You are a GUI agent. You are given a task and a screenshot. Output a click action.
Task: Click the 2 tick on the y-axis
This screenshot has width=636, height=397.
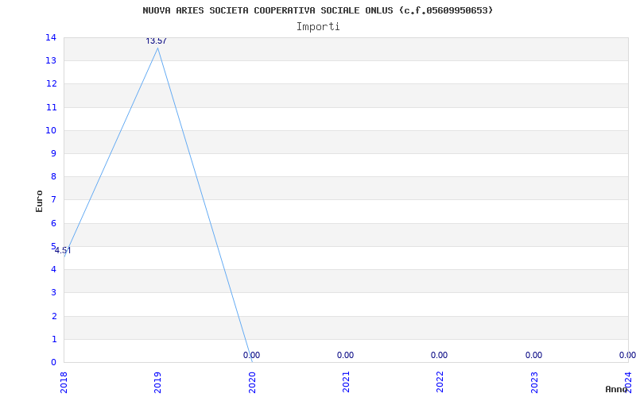pos(53,316)
